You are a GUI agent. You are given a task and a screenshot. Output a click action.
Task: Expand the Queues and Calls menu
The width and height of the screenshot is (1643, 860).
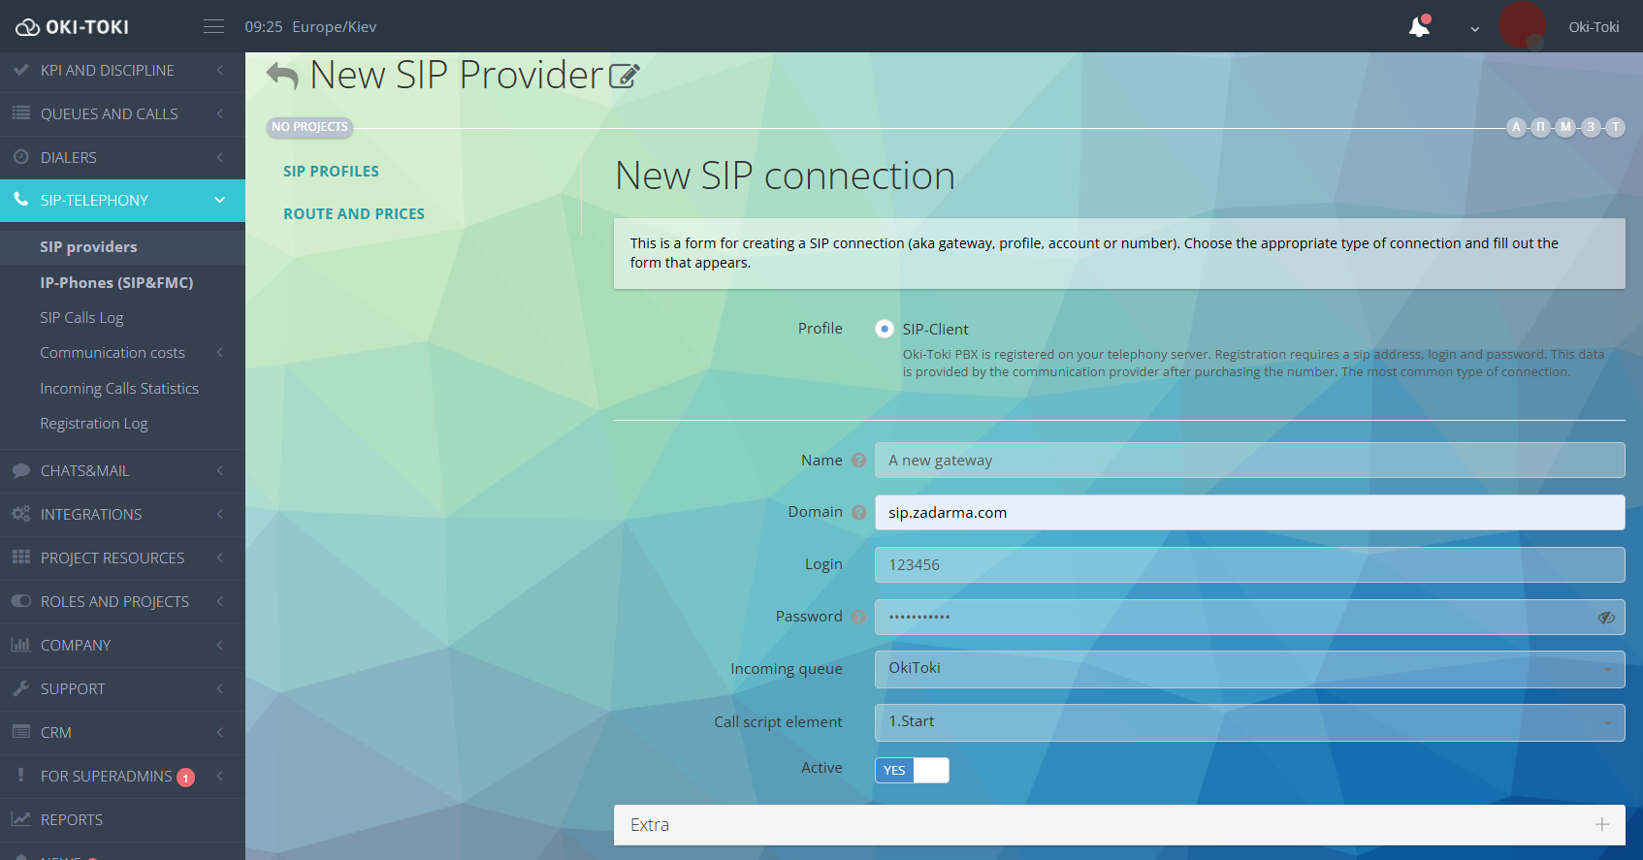109,114
